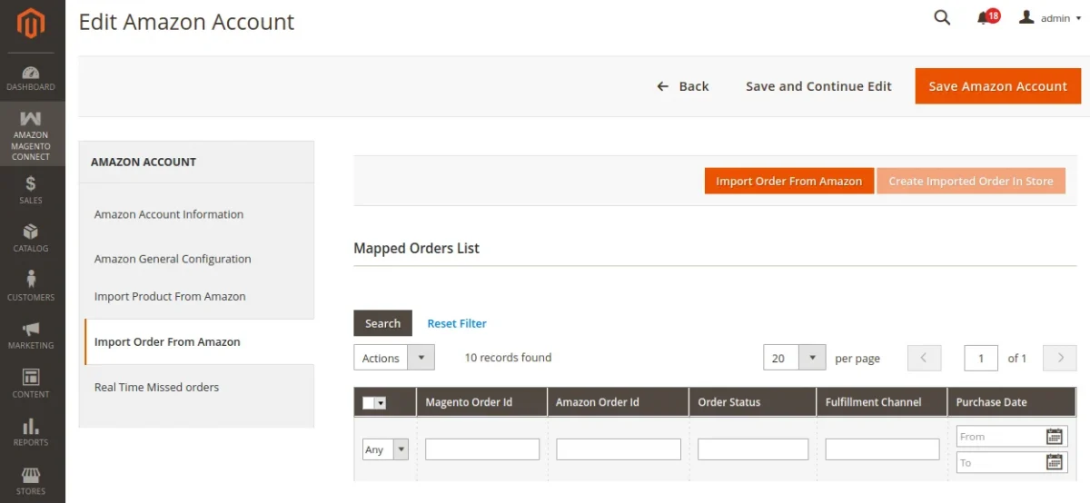
Task: Open the Reports sidebar menu
Action: click(31, 432)
